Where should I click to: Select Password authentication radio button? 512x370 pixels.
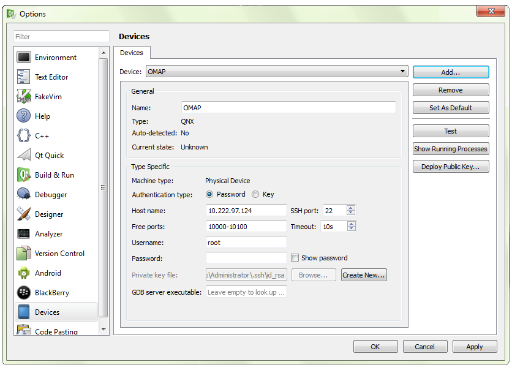tap(210, 194)
